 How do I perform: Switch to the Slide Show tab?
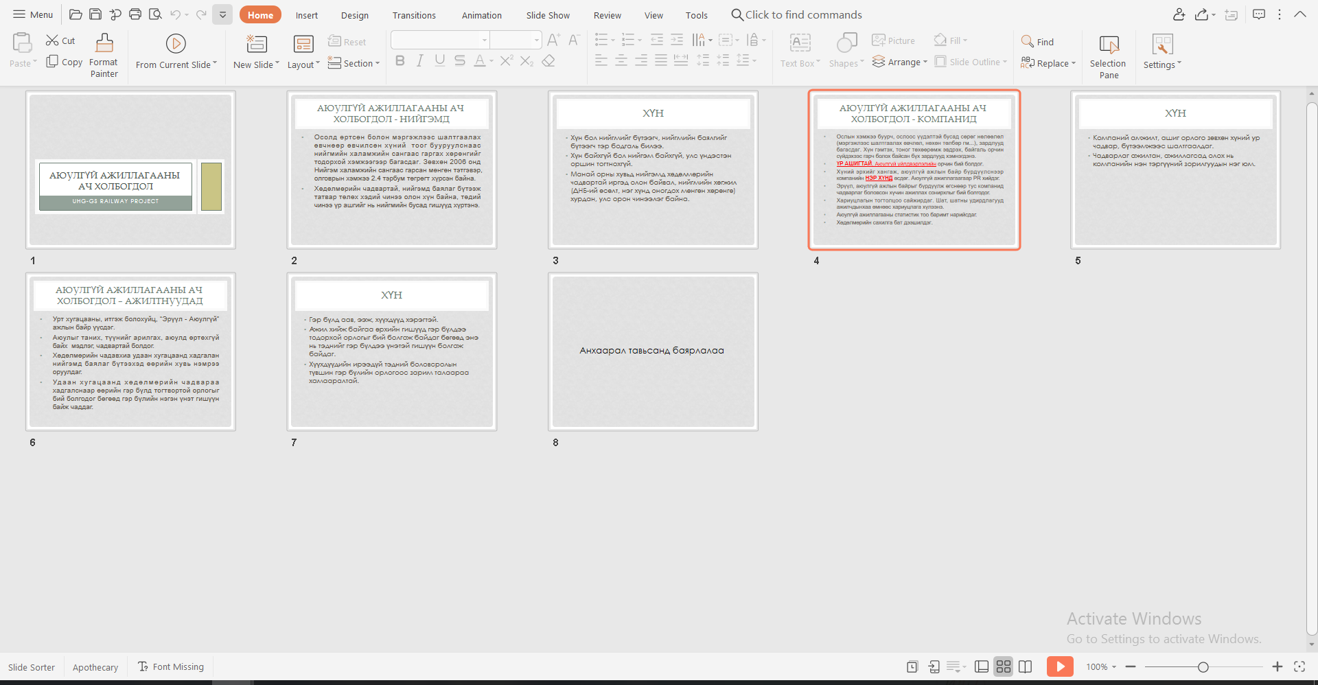click(547, 15)
